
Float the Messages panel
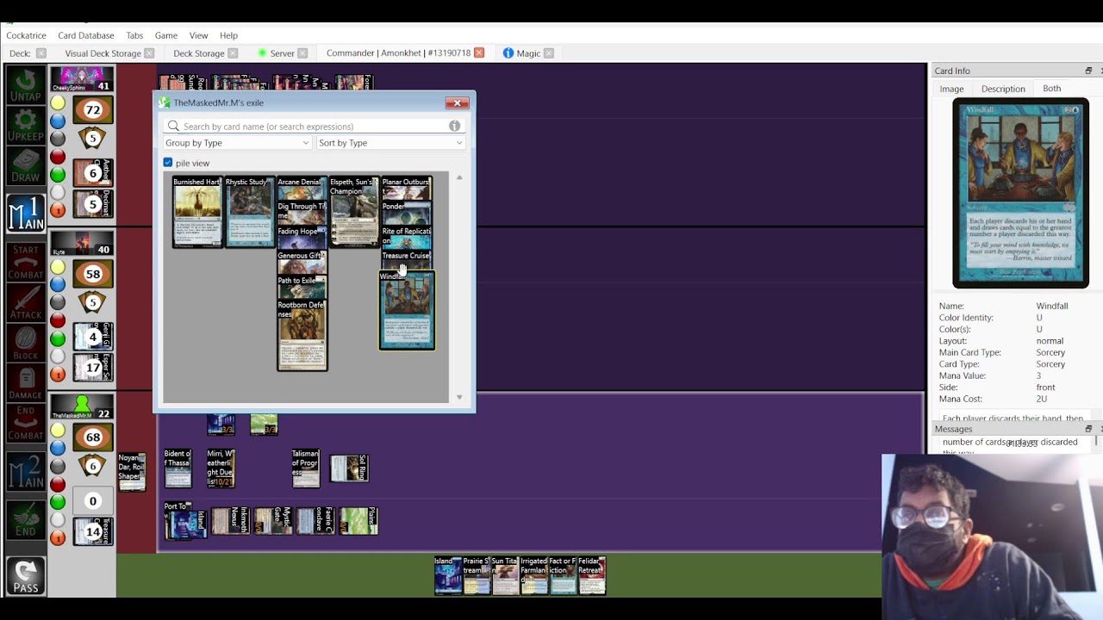tap(1088, 429)
